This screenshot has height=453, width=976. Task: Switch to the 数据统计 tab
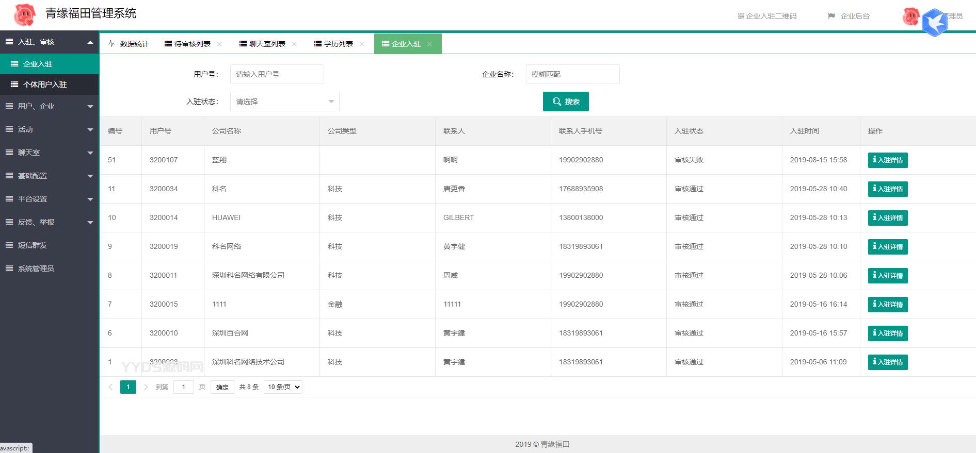point(129,44)
